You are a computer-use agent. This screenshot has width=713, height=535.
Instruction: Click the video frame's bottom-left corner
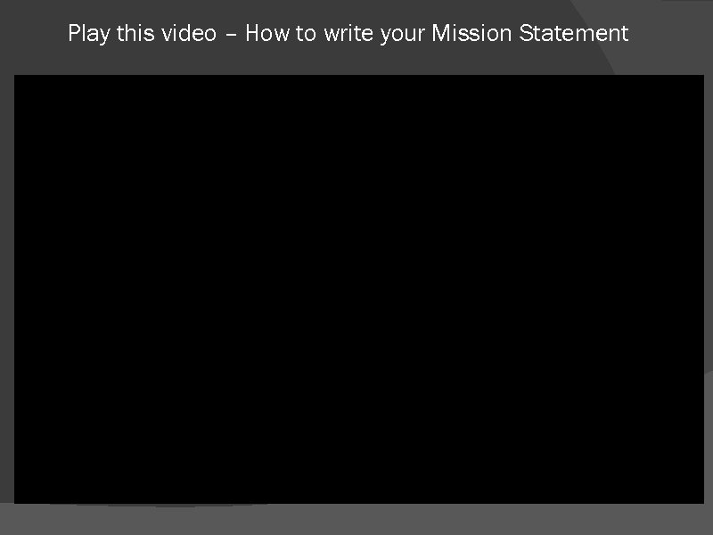(15, 503)
